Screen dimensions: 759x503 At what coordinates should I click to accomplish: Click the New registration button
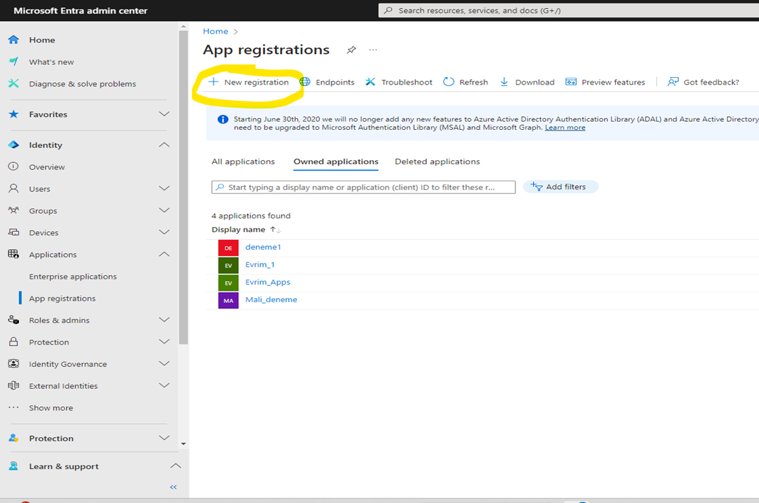click(248, 82)
